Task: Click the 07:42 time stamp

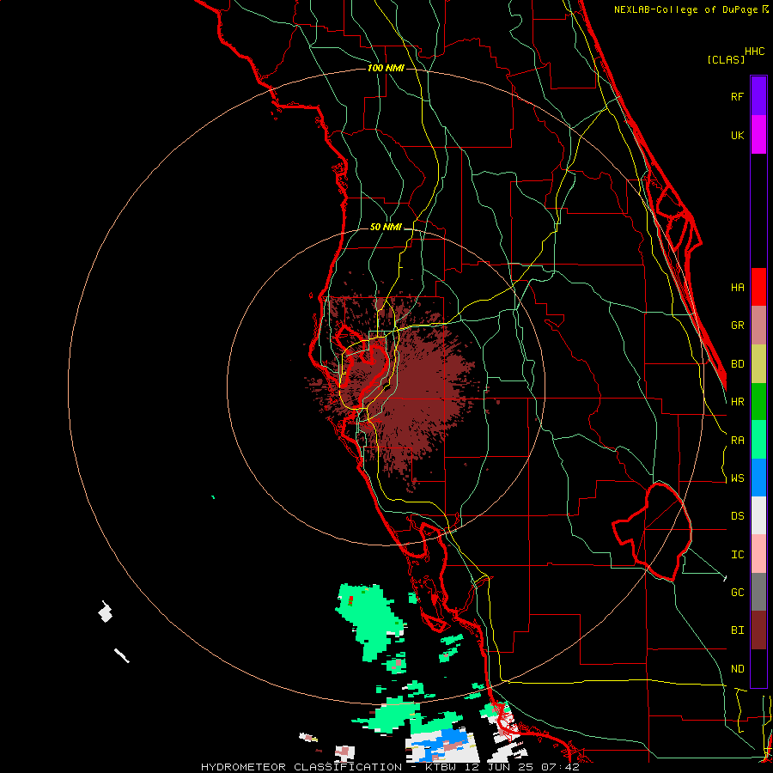Action: 560,767
